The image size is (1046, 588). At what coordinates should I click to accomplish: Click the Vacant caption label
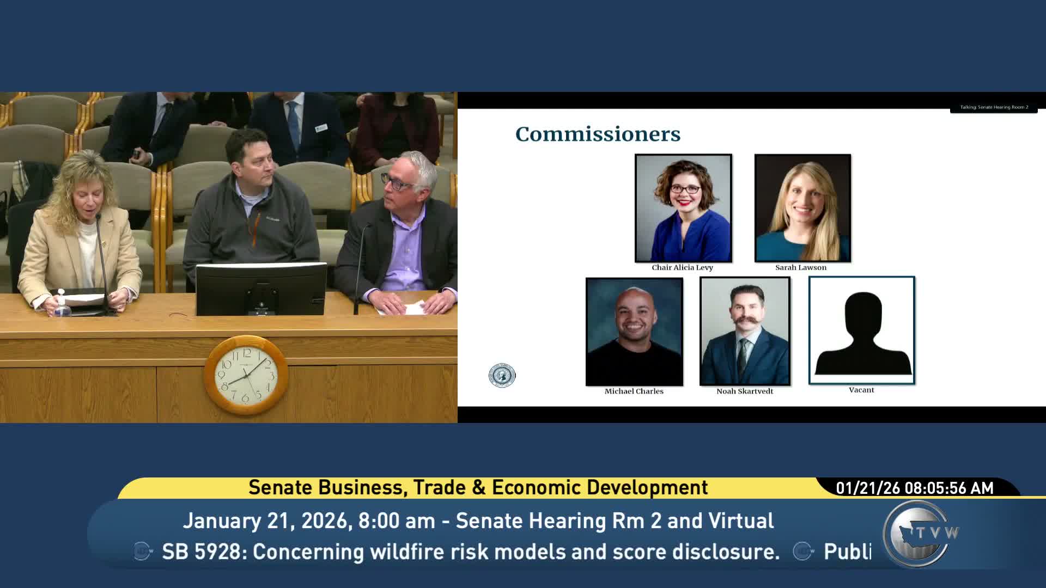coord(861,390)
